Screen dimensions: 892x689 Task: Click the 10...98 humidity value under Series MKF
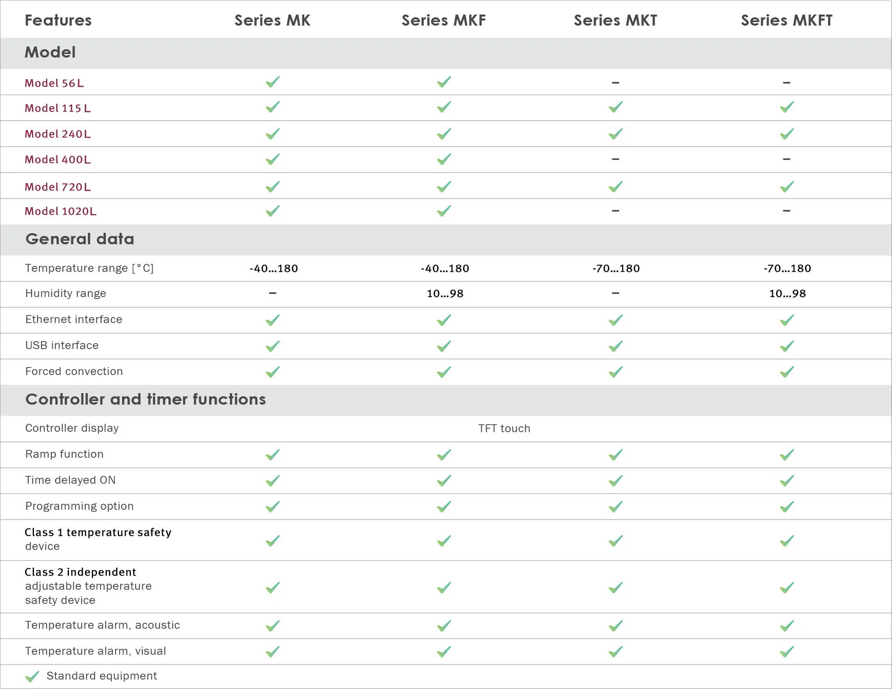[445, 293]
